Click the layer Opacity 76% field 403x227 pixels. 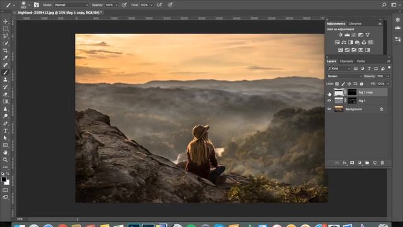381,76
